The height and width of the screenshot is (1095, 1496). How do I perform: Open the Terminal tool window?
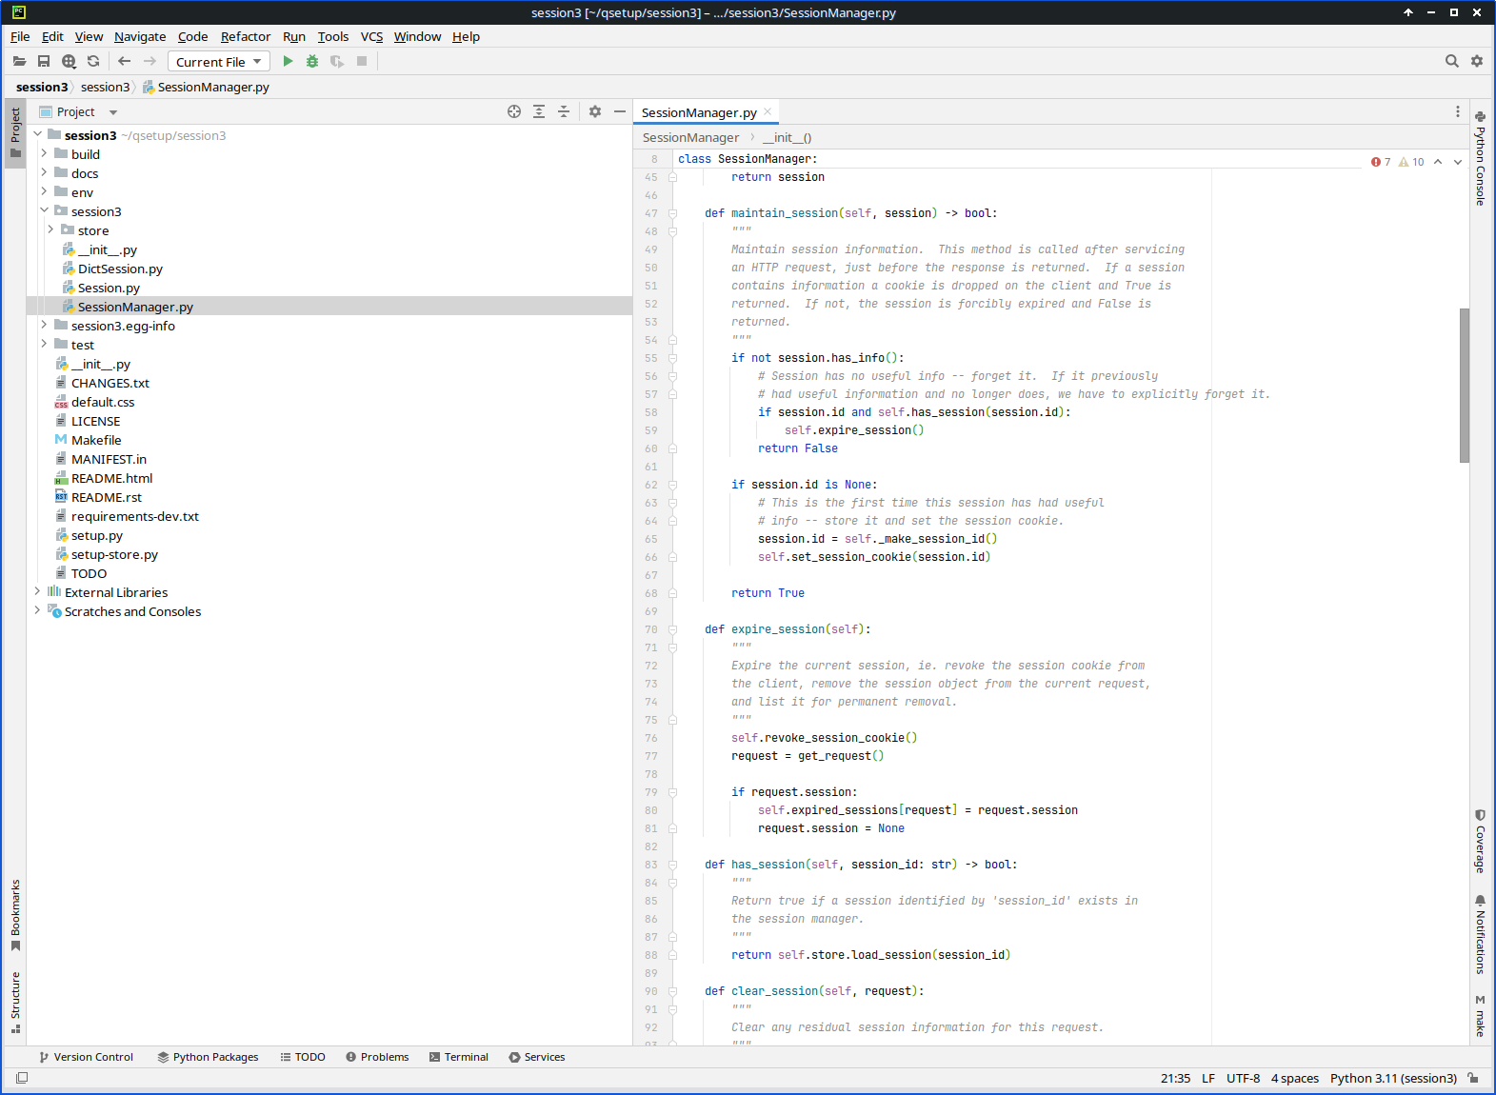[x=459, y=1057]
